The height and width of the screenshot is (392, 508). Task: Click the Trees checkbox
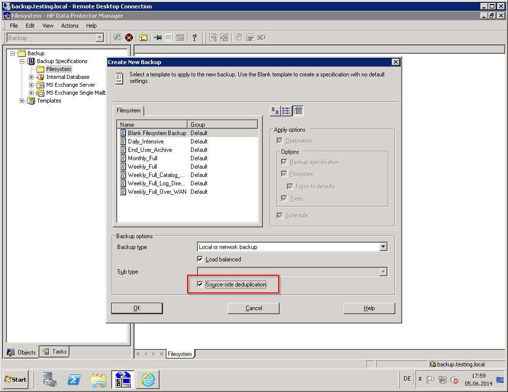click(284, 198)
